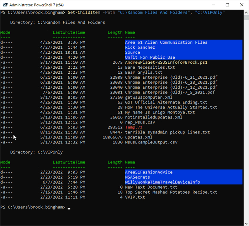
Task: Click New Text Document.txt file name
Action: pos(151,187)
